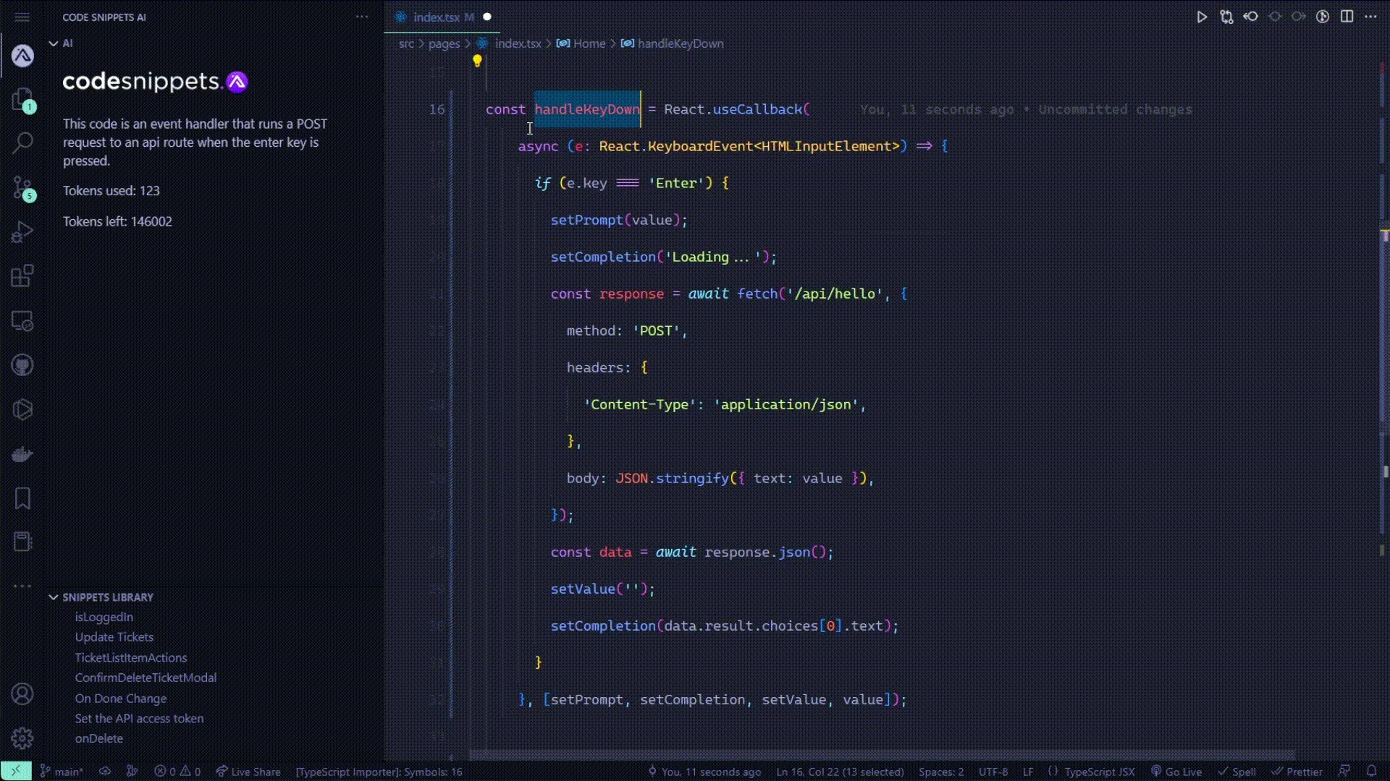Change file encoding via UTF-8
The image size is (1390, 781).
(993, 772)
